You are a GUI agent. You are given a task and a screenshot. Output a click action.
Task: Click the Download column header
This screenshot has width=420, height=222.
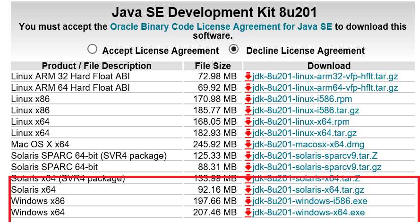[x=329, y=66]
